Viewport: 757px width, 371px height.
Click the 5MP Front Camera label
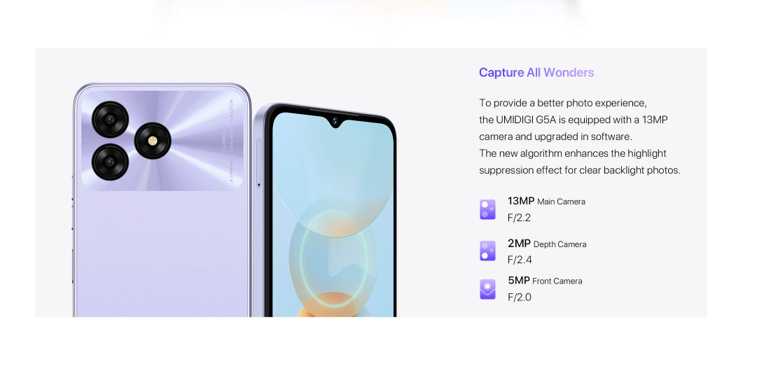[545, 280]
